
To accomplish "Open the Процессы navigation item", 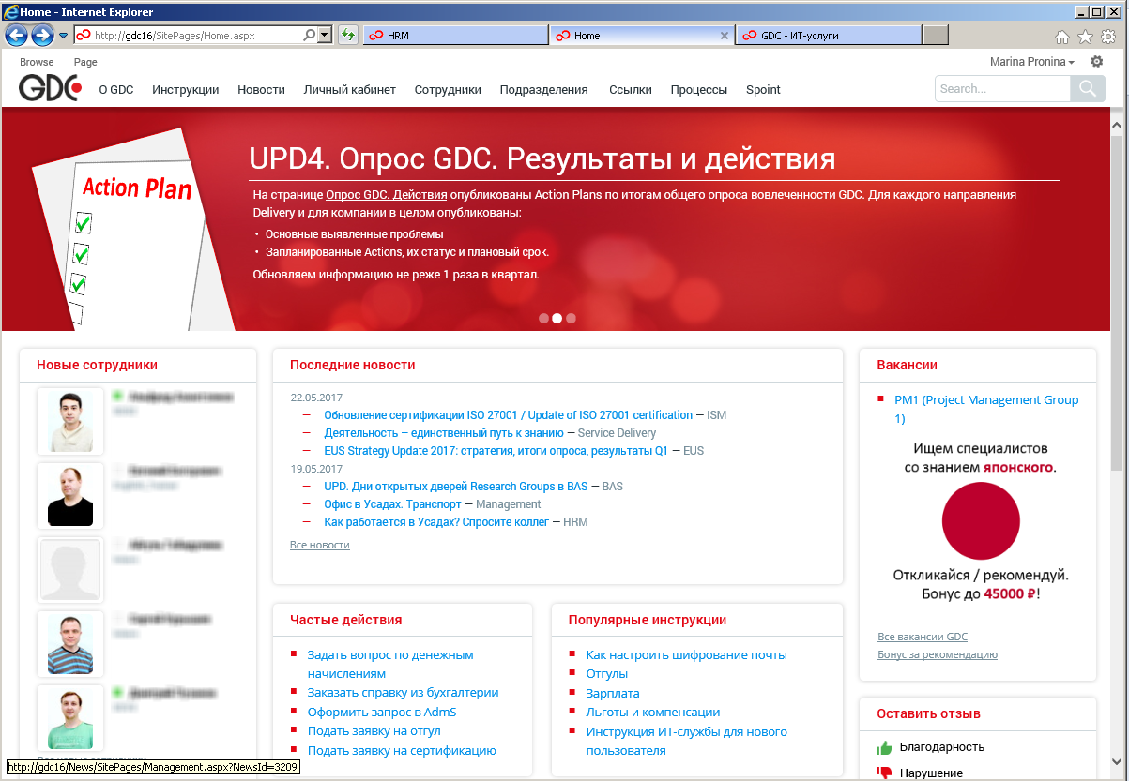I will 699,90.
